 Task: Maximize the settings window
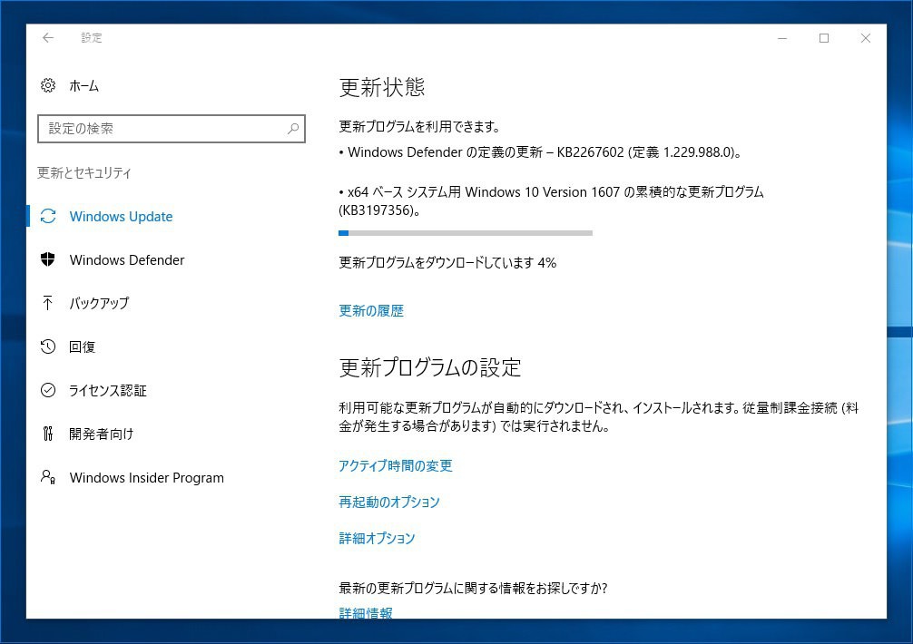[x=824, y=38]
